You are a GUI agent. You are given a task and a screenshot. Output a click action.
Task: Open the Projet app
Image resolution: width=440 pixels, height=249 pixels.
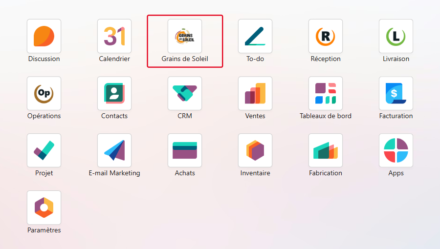pos(44,150)
